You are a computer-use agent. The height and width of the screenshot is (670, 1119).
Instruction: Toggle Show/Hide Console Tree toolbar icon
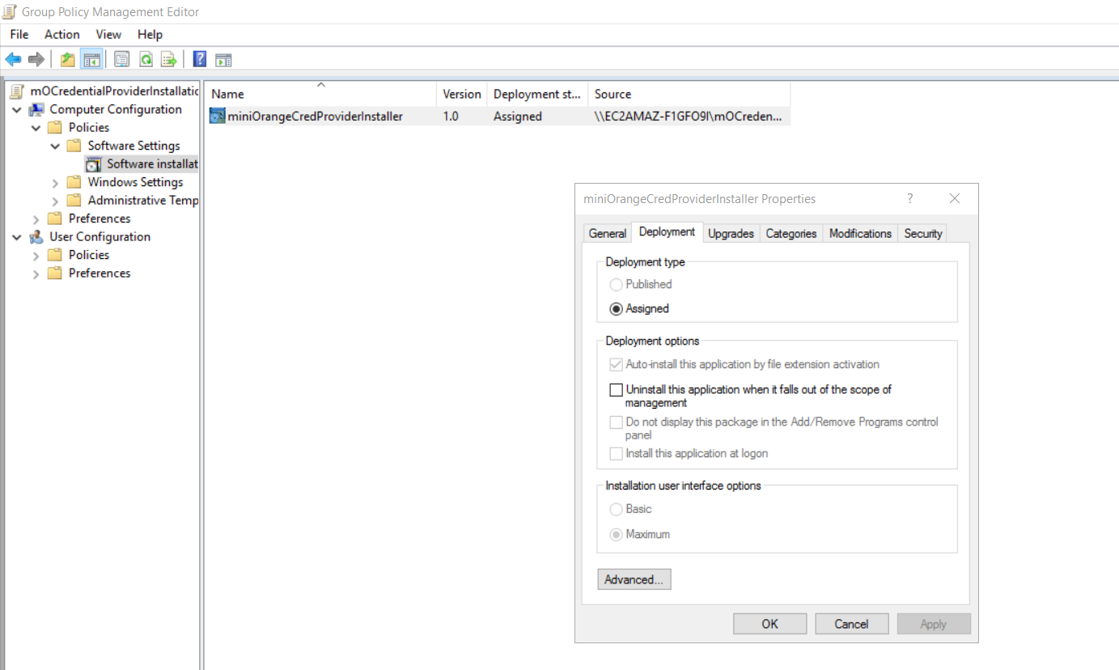[x=91, y=59]
